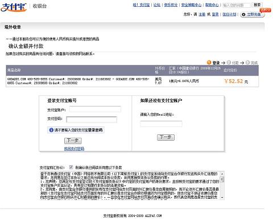Click the round icon on 立即充值 button
The width and height of the screenshot is (273, 221).
pyautogui.click(x=243, y=14)
